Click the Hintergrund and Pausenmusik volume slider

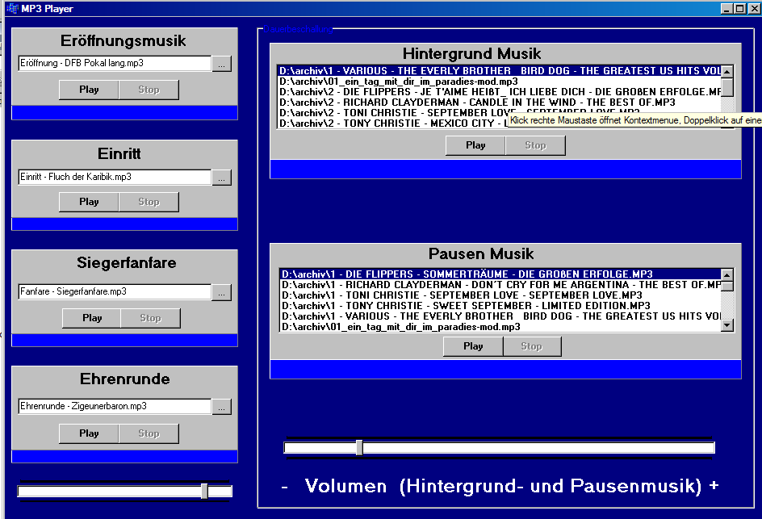[359, 448]
